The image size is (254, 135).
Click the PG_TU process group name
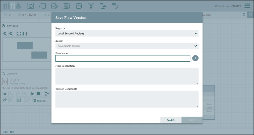[x=14, y=80]
